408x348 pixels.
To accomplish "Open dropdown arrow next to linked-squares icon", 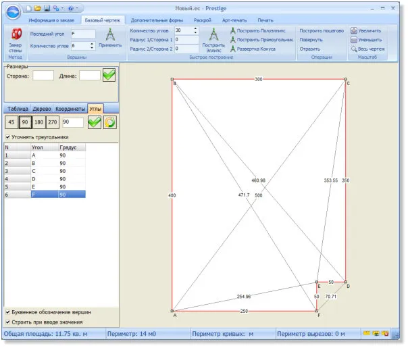I will [62, 8].
